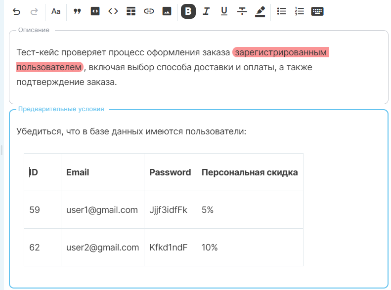Insert a block quote
Screen dimensions: 391x290
[x=77, y=11]
